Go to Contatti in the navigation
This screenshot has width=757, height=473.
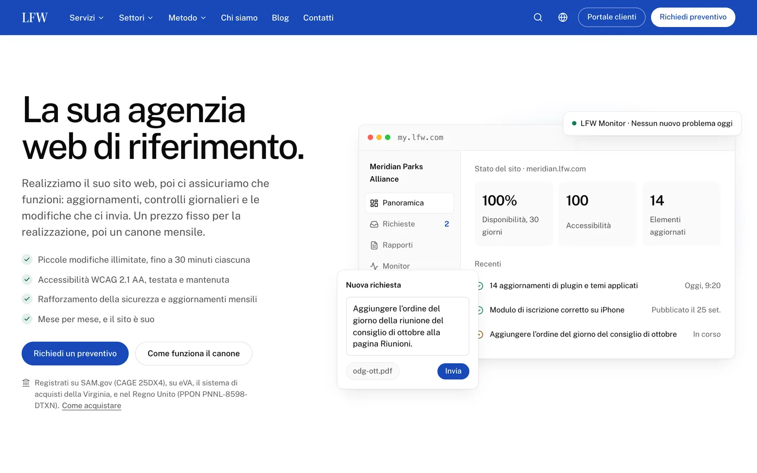click(318, 18)
